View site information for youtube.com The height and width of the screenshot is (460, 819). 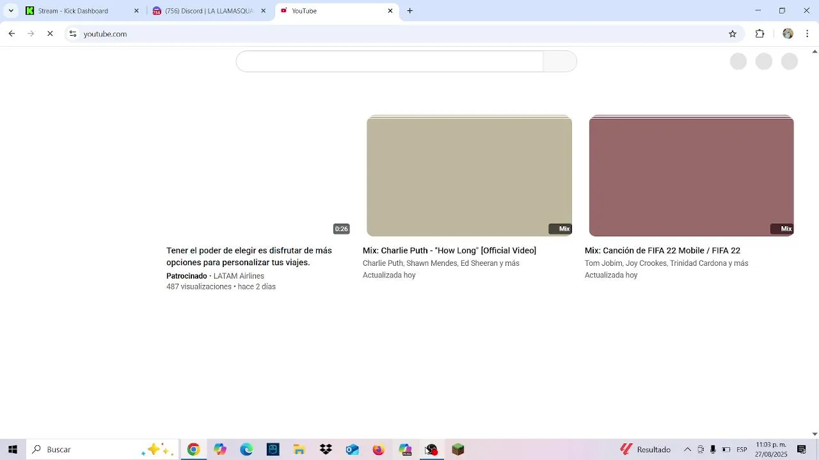tap(73, 34)
